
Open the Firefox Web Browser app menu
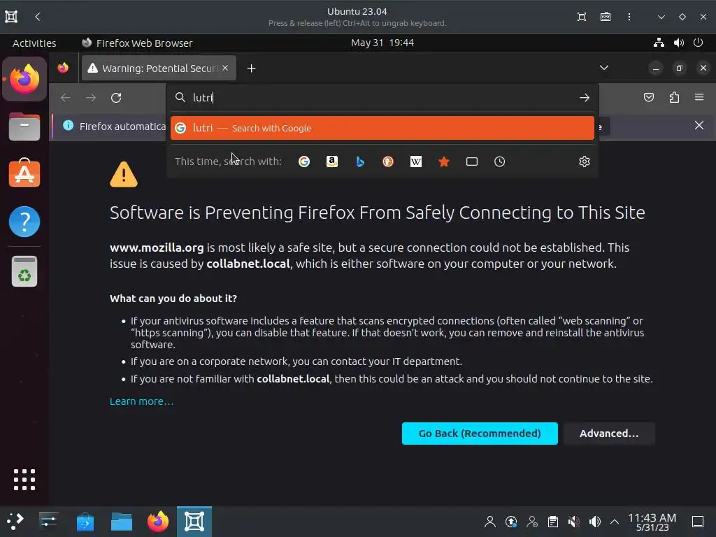137,43
